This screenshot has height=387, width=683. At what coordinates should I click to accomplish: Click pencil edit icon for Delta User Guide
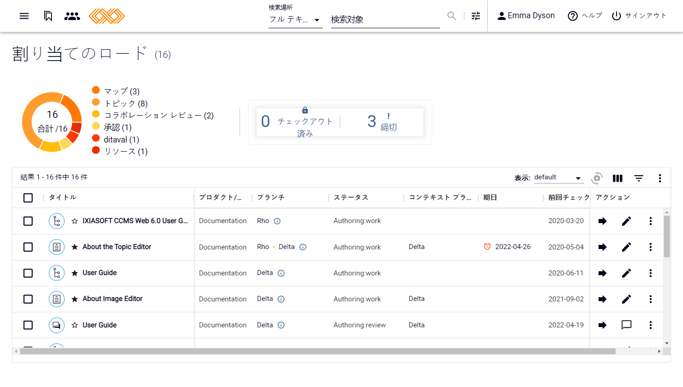click(x=627, y=273)
